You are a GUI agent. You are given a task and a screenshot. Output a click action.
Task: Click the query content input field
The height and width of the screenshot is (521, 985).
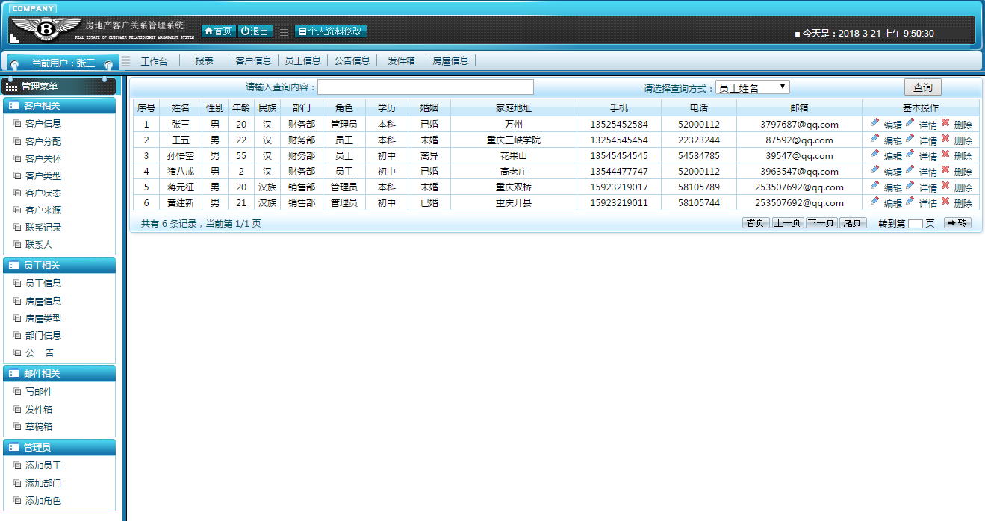click(426, 87)
